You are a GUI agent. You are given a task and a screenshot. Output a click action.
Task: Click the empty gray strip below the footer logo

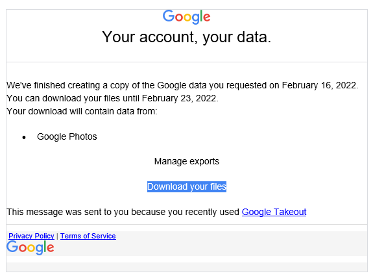(187, 267)
